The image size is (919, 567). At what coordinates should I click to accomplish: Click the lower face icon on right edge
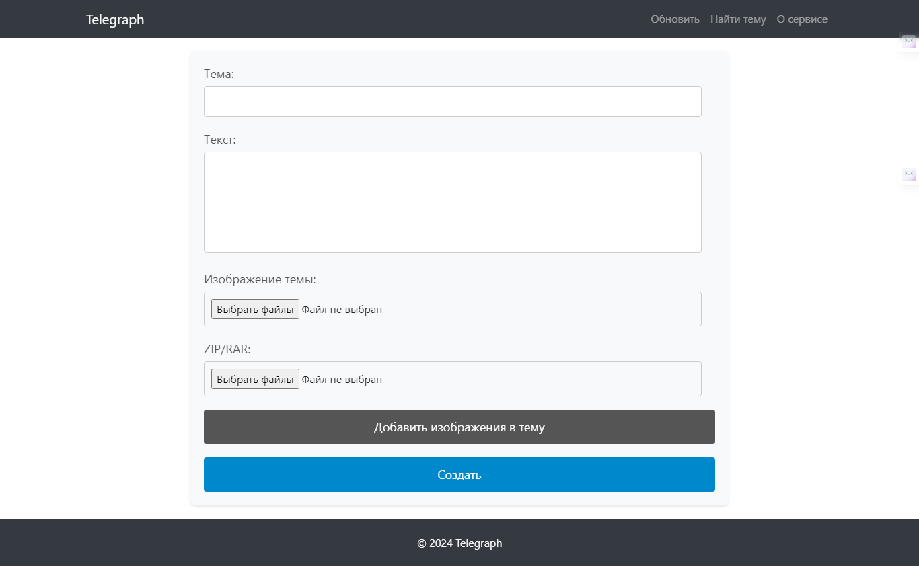(x=909, y=175)
